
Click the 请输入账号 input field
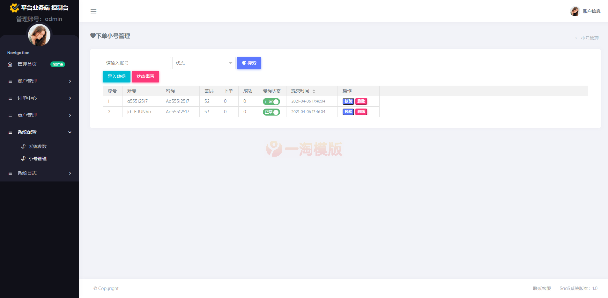tap(137, 63)
